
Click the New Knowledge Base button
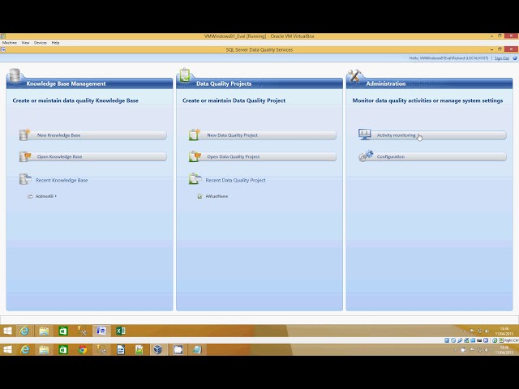pyautogui.click(x=92, y=135)
